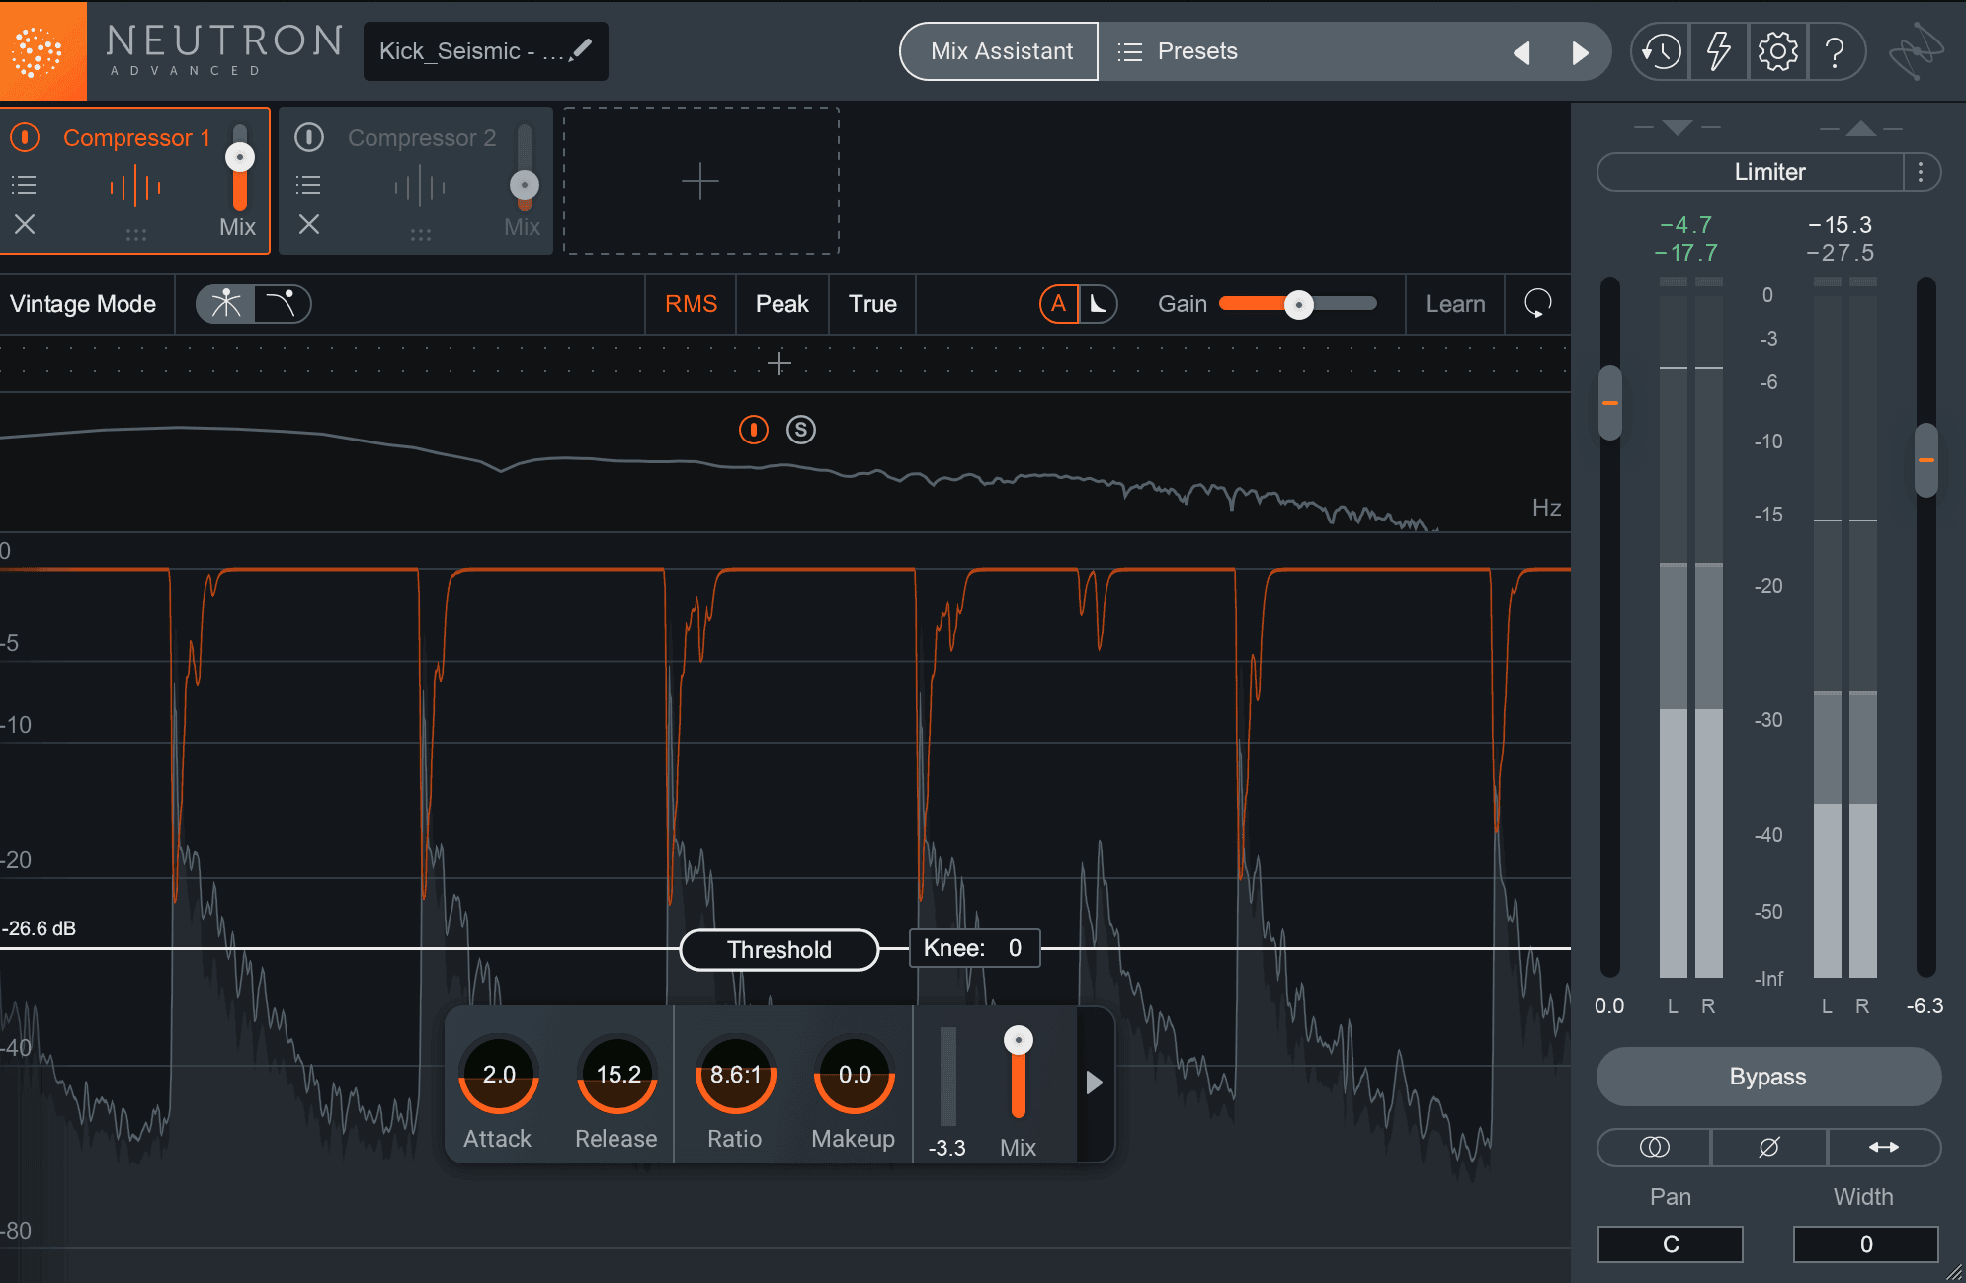Open settings gear icon
The height and width of the screenshot is (1283, 1966).
pos(1777,51)
